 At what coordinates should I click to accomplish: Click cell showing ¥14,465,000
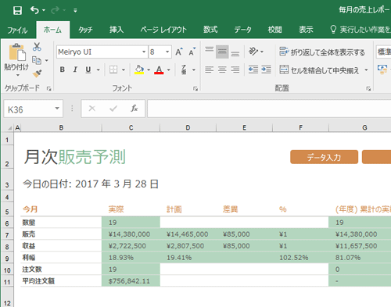pos(188,234)
